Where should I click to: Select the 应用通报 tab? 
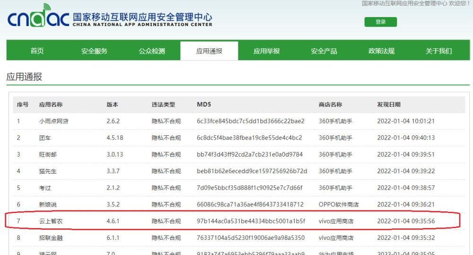coord(209,51)
